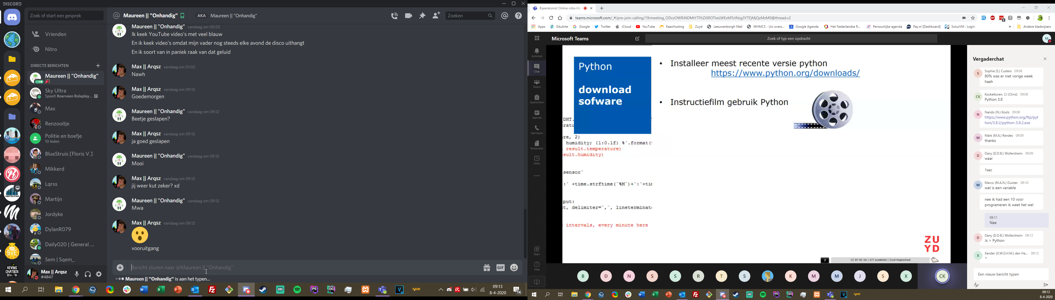The width and height of the screenshot is (1055, 300).
Task: Deafen audio with the headphones icon
Action: click(x=88, y=274)
